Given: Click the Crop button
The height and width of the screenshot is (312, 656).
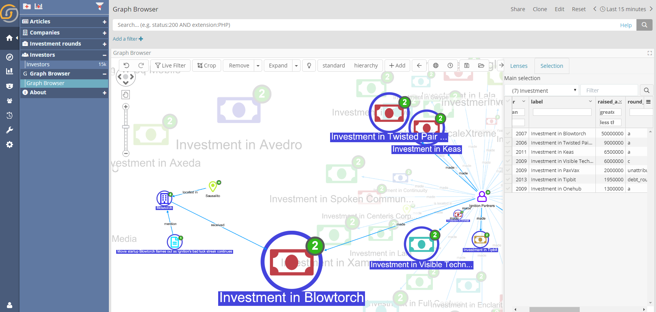Looking at the screenshot, I should 207,66.
